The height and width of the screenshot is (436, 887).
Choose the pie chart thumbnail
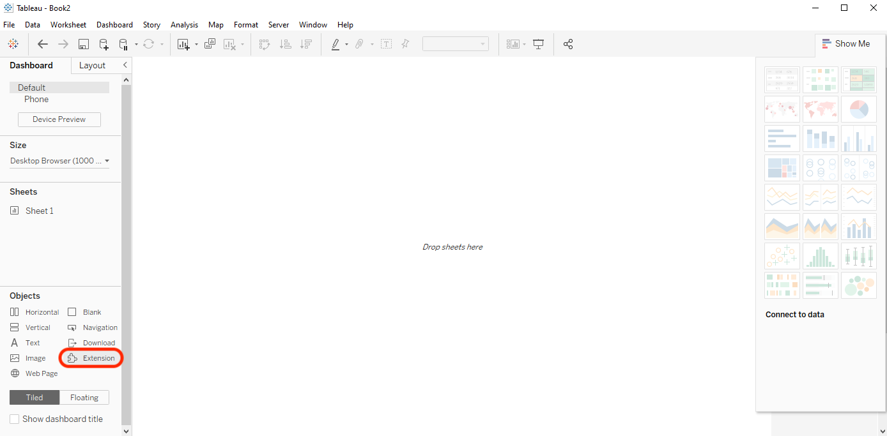(x=859, y=109)
